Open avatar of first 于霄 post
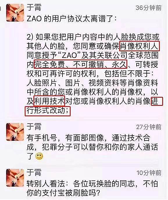Viewport: 168px width, 200px height. 15,13
